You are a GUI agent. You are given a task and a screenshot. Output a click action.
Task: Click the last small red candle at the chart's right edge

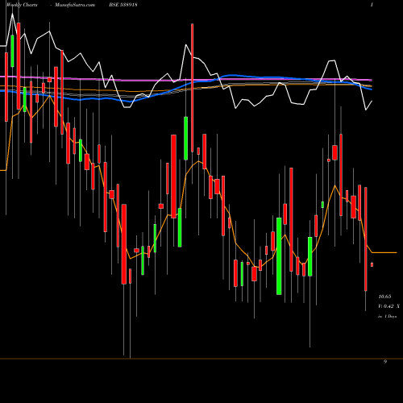pyautogui.click(x=372, y=264)
